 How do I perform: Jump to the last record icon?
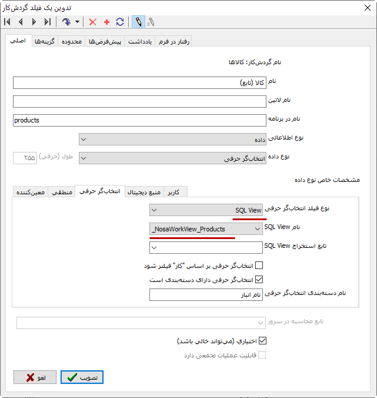(x=48, y=22)
